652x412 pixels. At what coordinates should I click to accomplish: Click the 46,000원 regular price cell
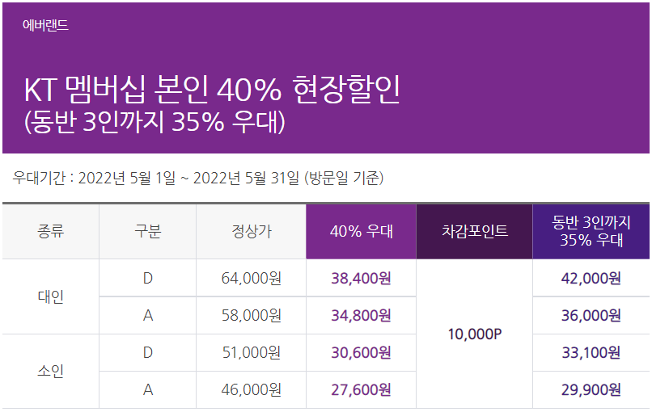[251, 389]
